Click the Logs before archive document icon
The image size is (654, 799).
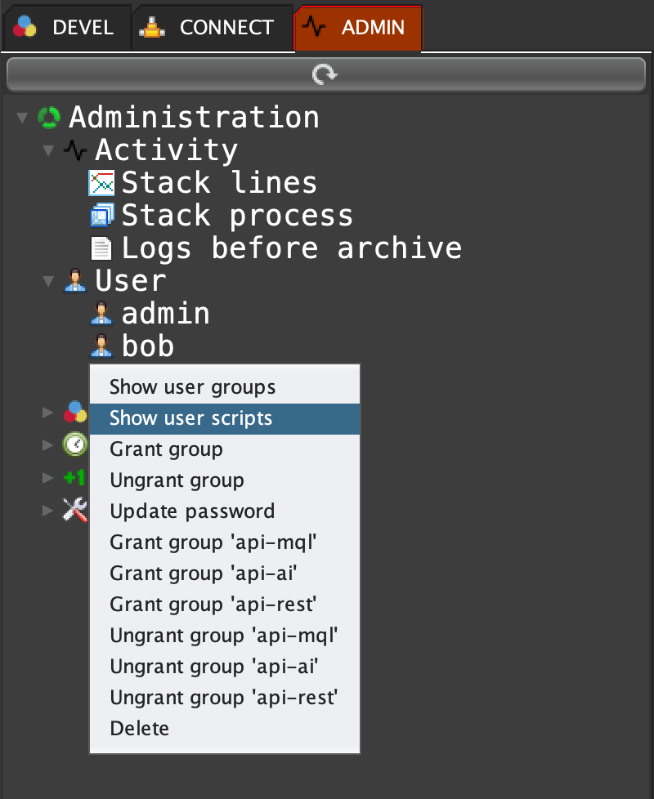pyautogui.click(x=101, y=248)
